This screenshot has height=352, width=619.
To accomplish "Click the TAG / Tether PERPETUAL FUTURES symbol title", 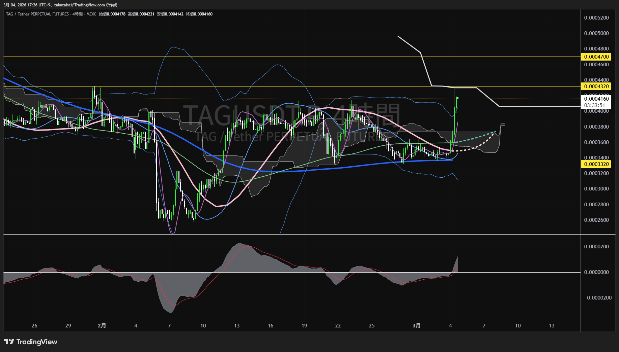I will 37,14.
